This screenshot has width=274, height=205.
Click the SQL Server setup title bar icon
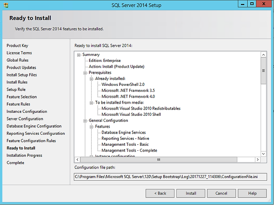pyautogui.click(x=6, y=5)
